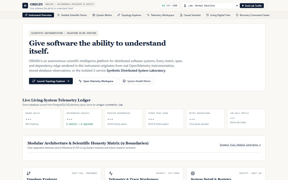Viewport: 288px width, 180px height.
Task: Click the origin-synthetic-lab code text
Action: 109,105
